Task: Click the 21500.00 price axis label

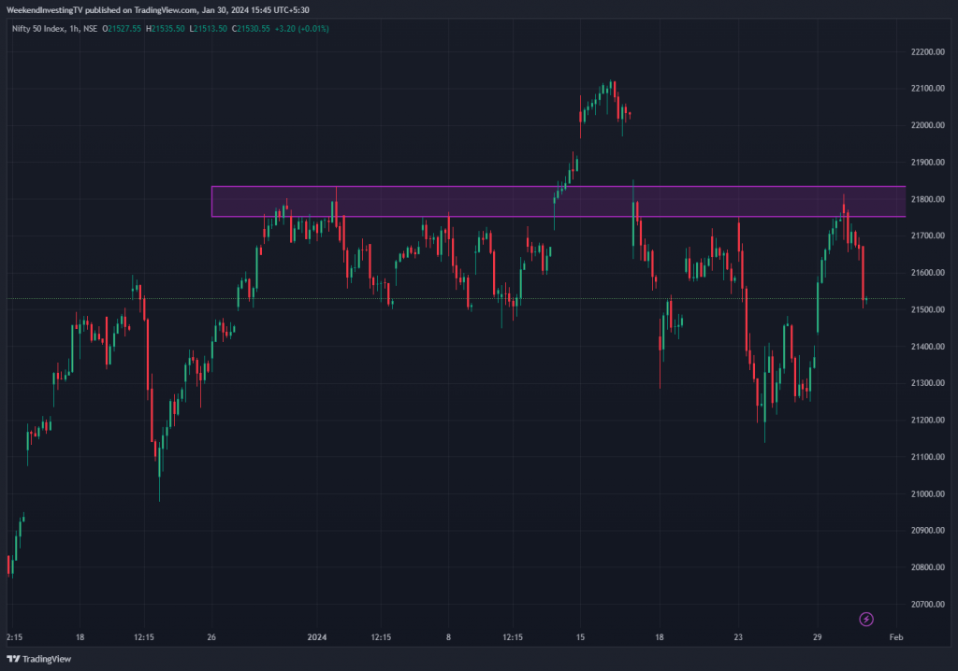Action: tap(927, 309)
